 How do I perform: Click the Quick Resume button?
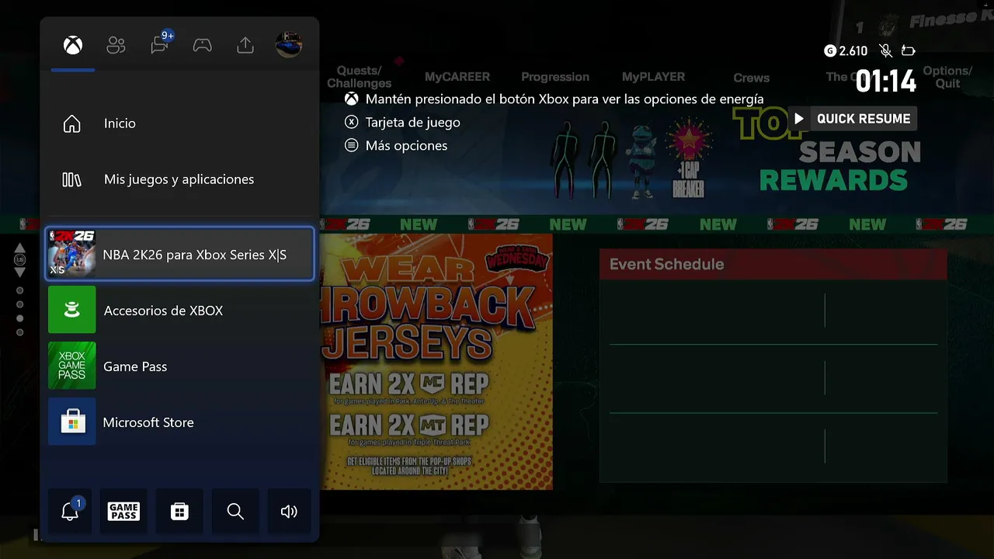(853, 119)
